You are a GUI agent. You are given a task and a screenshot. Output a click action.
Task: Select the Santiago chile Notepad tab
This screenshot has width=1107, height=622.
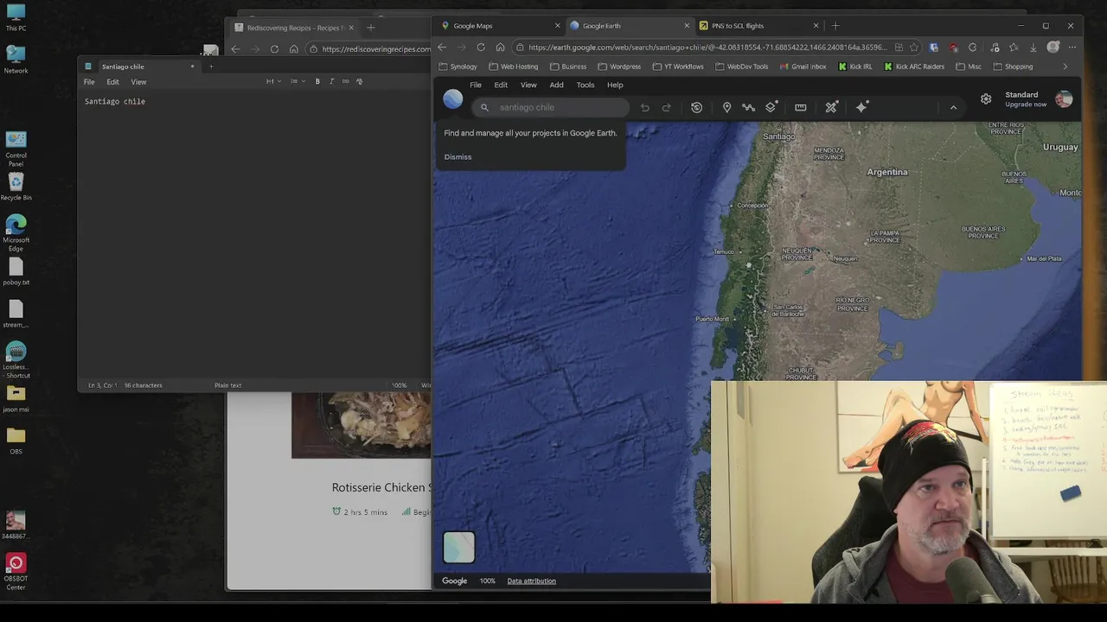click(139, 67)
